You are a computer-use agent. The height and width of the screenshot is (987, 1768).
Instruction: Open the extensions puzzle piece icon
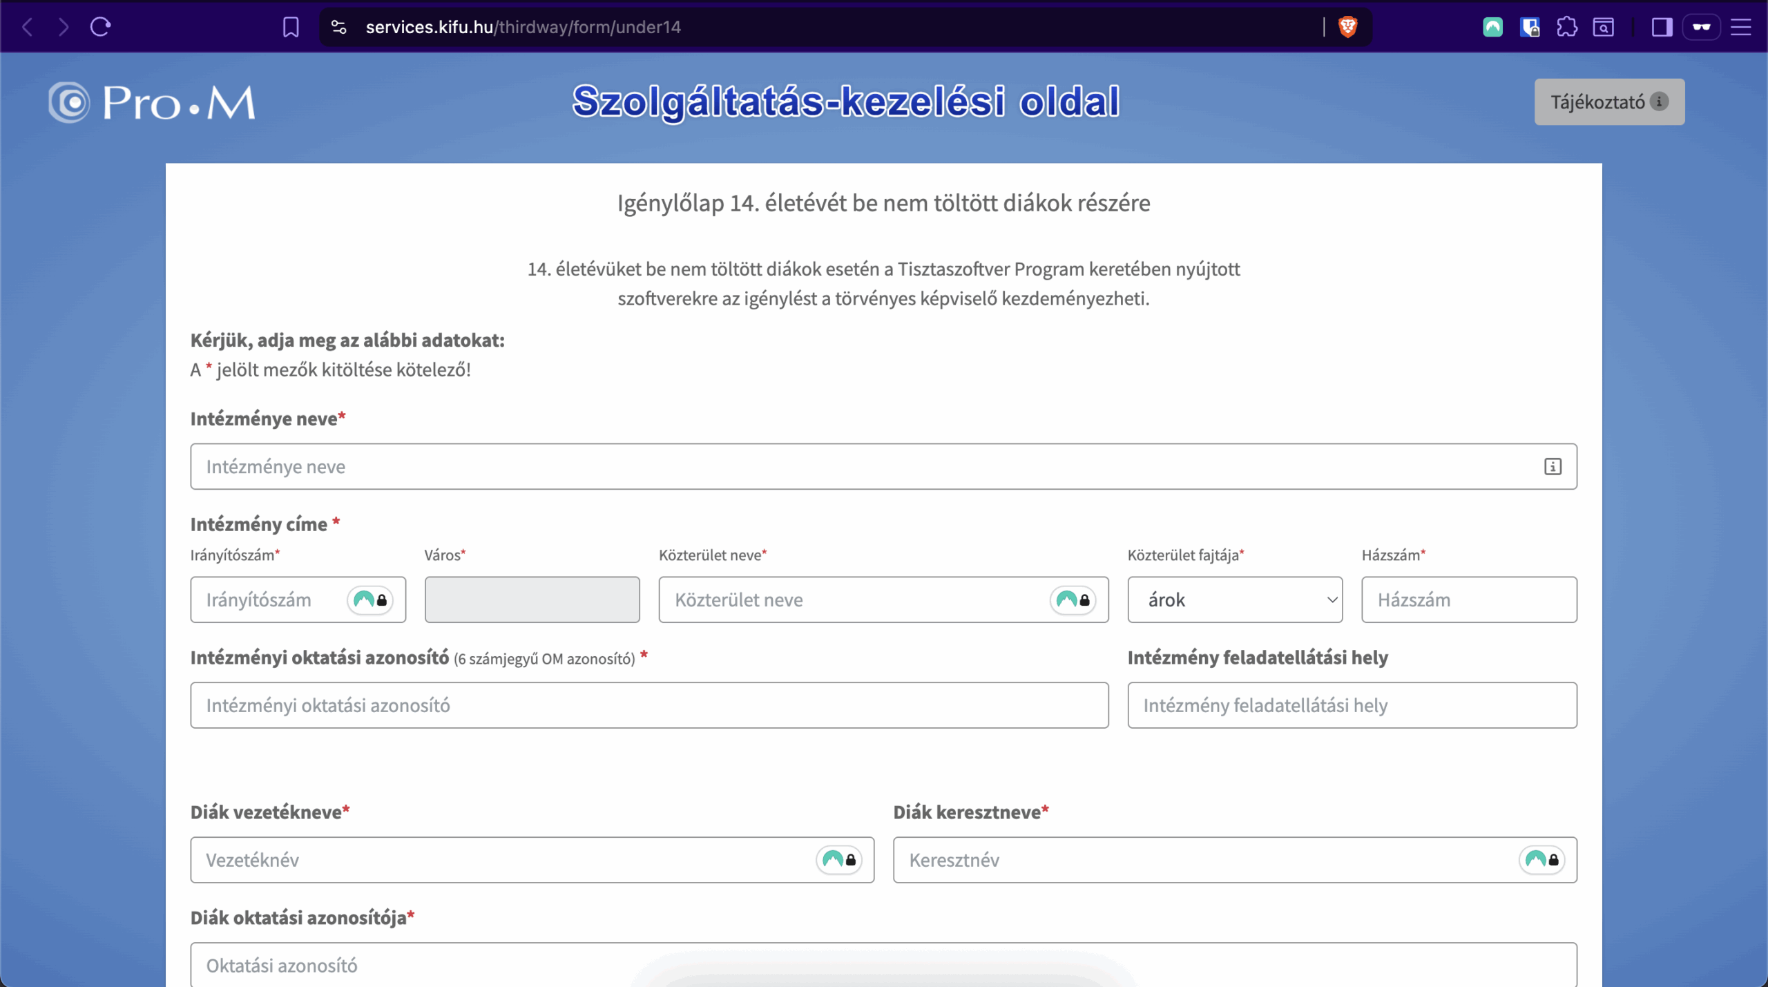[x=1566, y=27]
